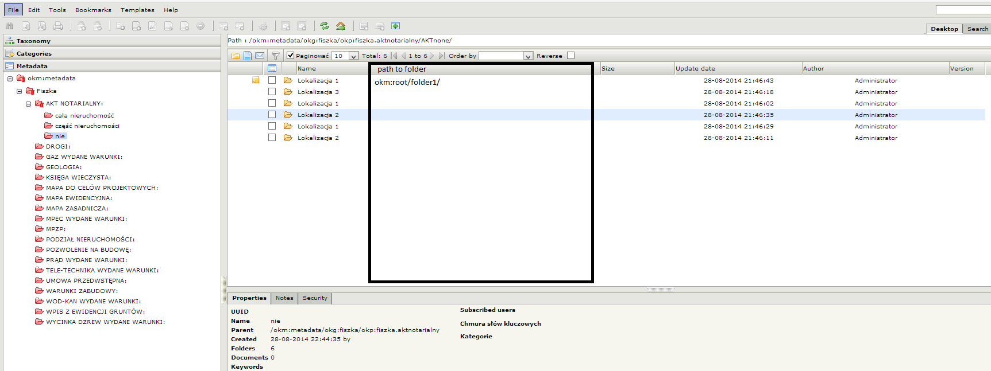
Task: Open the File menu
Action: [13, 10]
